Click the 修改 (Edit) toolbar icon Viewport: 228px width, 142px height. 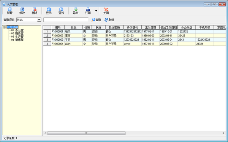click(x=22, y=11)
